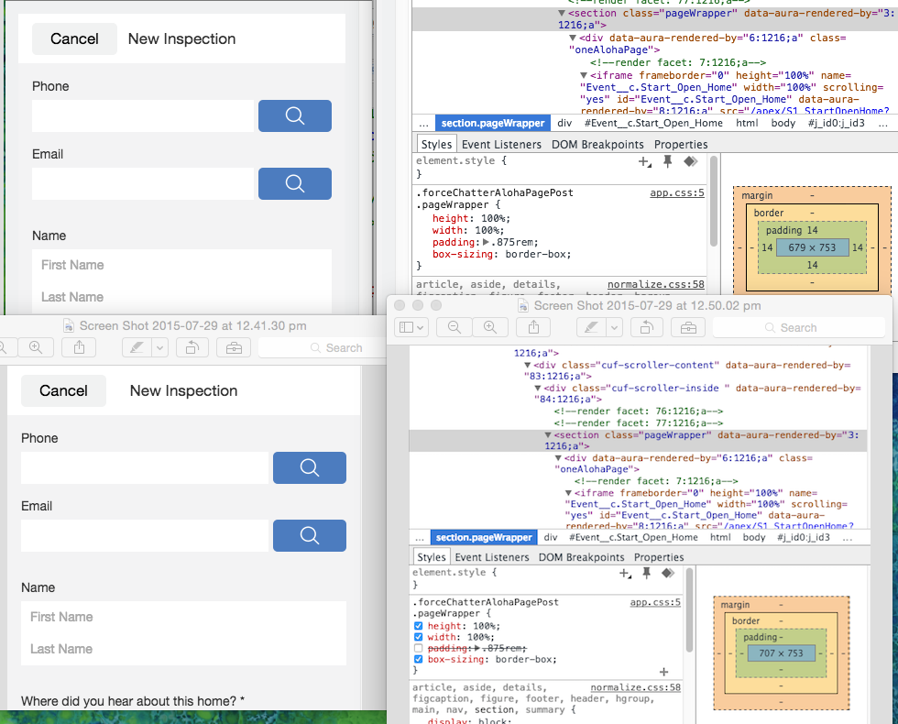Click the blue 707 × 753 content box
Image resolution: width=898 pixels, height=724 pixels.
[781, 653]
